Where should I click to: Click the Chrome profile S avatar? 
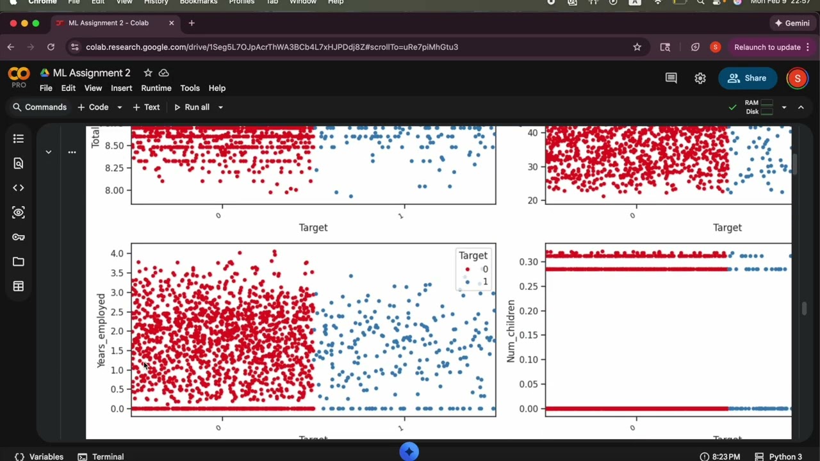pos(715,47)
